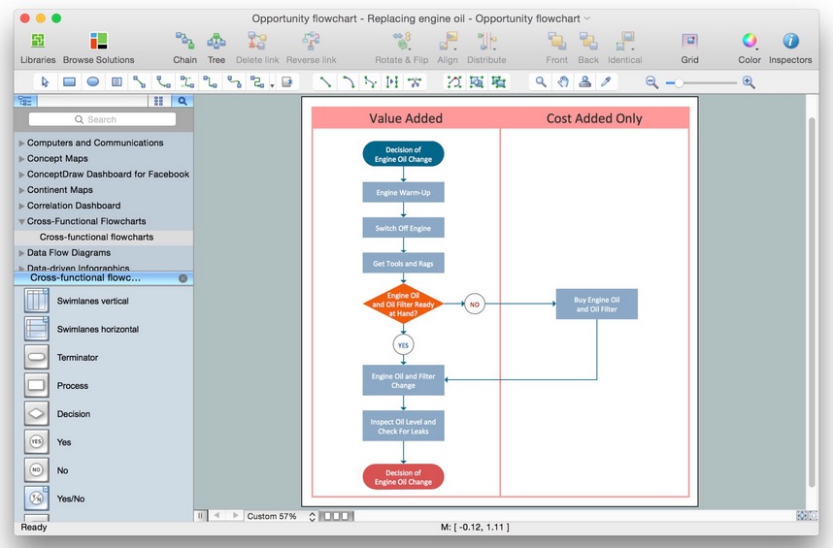
Task: Click the library Search field
Action: (102, 119)
